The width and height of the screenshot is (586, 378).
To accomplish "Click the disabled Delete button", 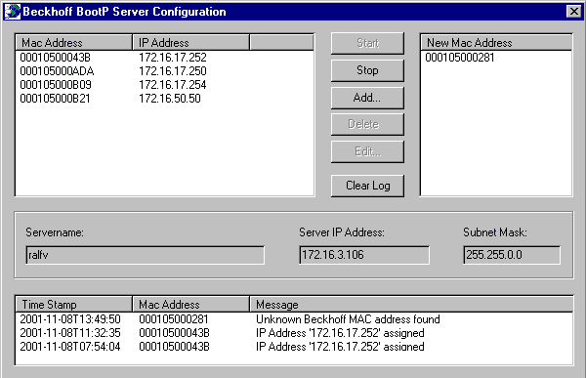I will 367,124.
